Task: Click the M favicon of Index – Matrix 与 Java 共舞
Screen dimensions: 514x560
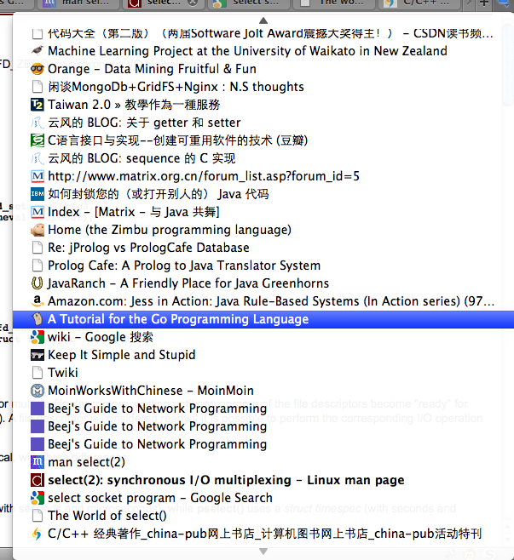Action: [38, 212]
